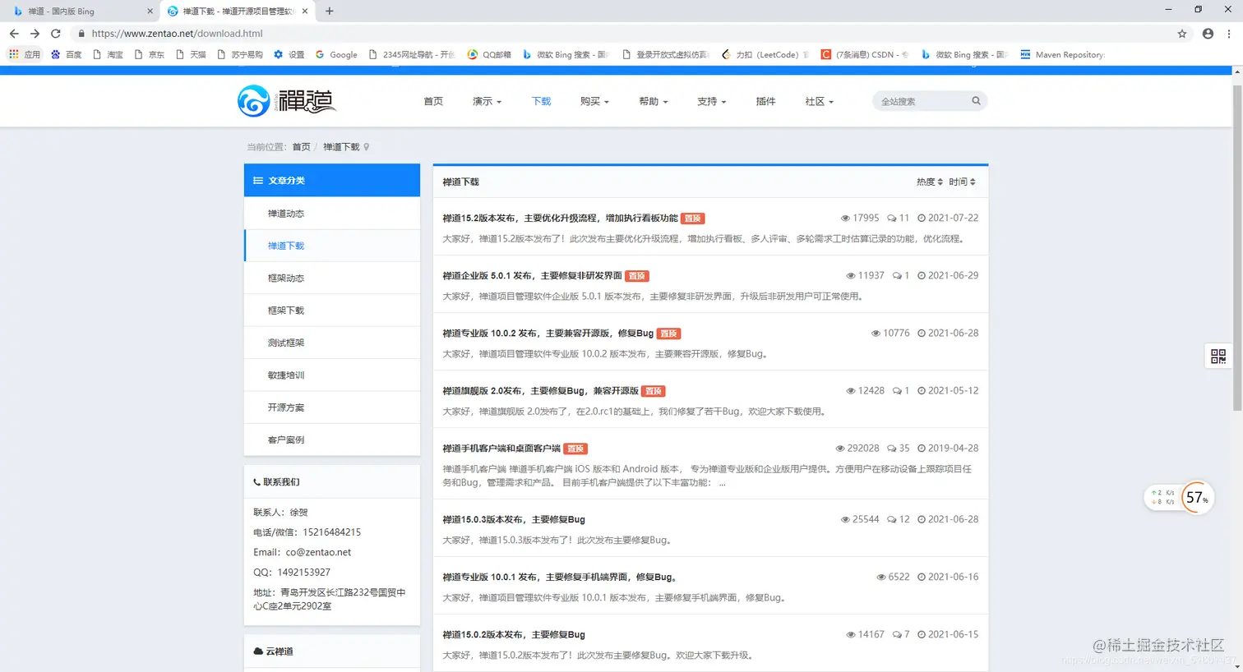Refresh the page with the reload icon
Viewport: 1243px width, 672px height.
tap(55, 34)
